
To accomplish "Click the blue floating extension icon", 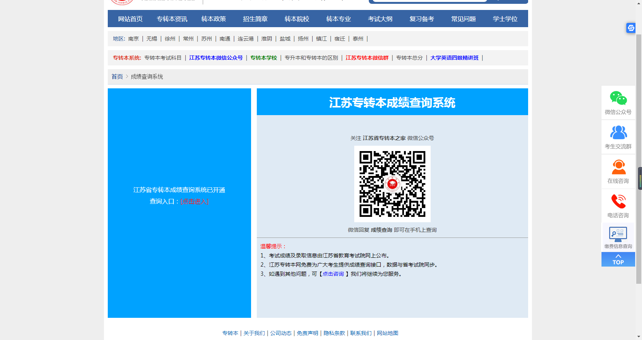I will click(x=631, y=28).
